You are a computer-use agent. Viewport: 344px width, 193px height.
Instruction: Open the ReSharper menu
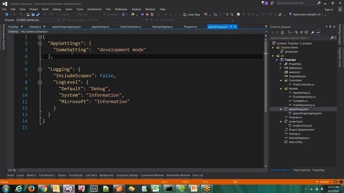tap(121, 9)
